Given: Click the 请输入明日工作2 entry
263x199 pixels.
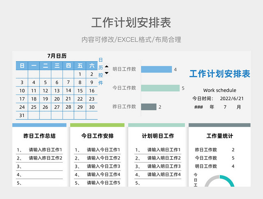Looking at the screenshot, I should [x=164, y=158].
